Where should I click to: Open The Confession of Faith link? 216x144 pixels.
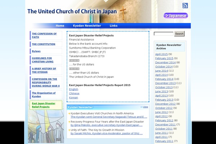pyautogui.click(x=44, y=35)
